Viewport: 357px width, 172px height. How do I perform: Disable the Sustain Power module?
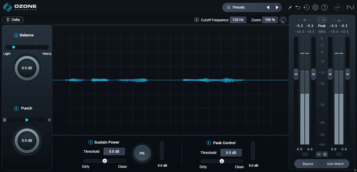(x=90, y=142)
